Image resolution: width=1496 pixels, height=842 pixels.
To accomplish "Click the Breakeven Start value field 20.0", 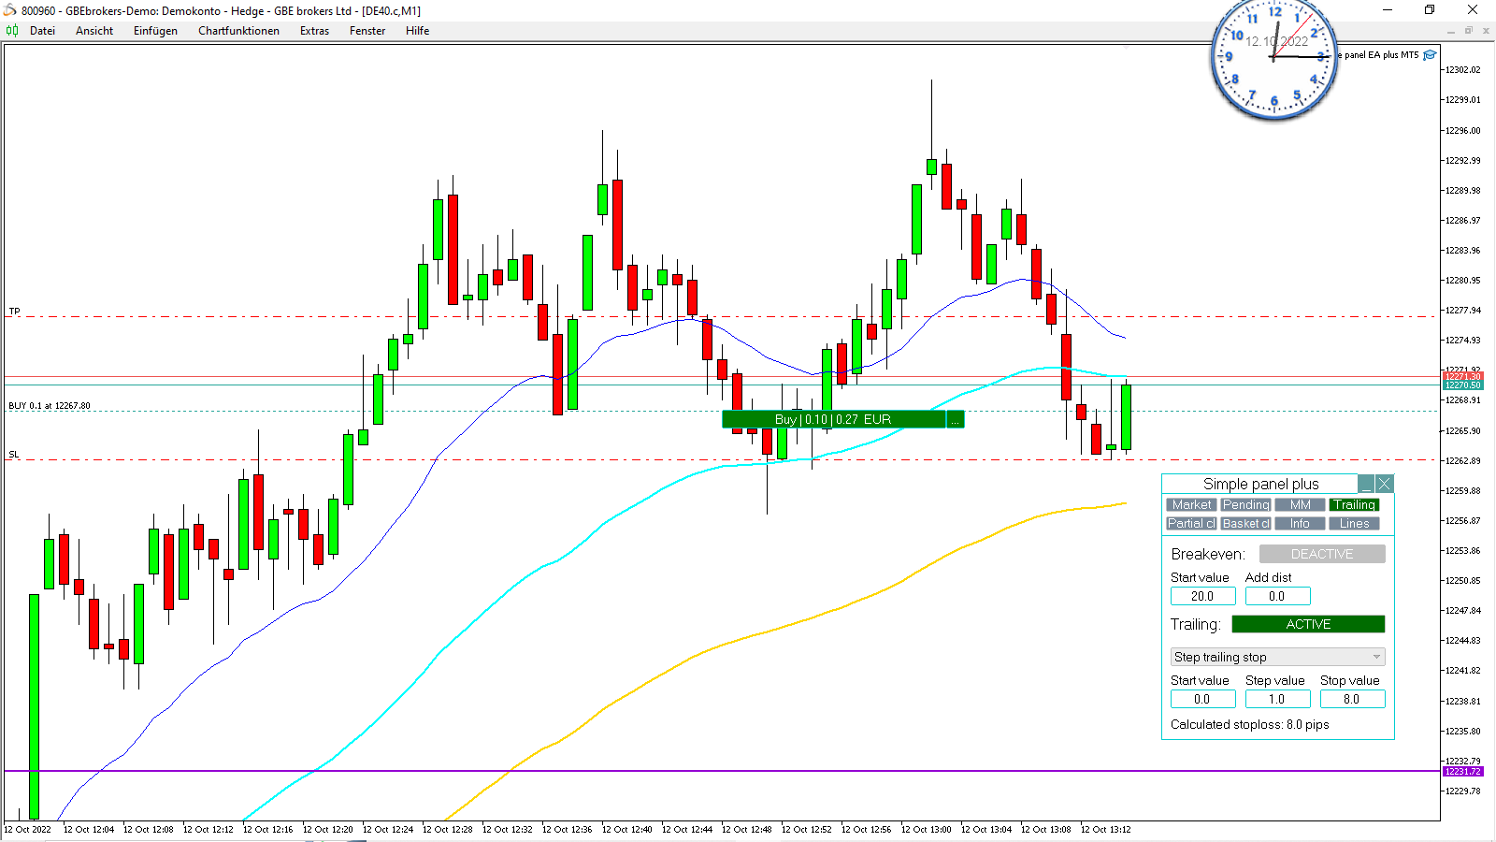I will [1202, 596].
